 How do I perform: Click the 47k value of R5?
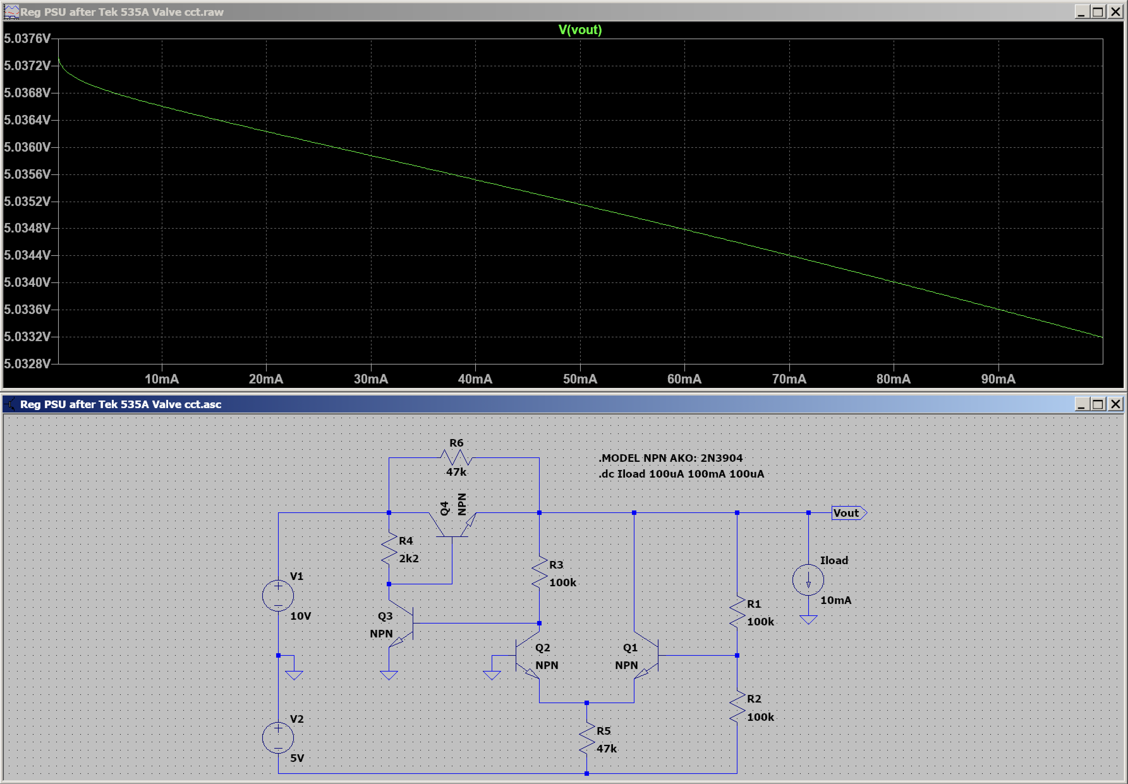(x=606, y=749)
